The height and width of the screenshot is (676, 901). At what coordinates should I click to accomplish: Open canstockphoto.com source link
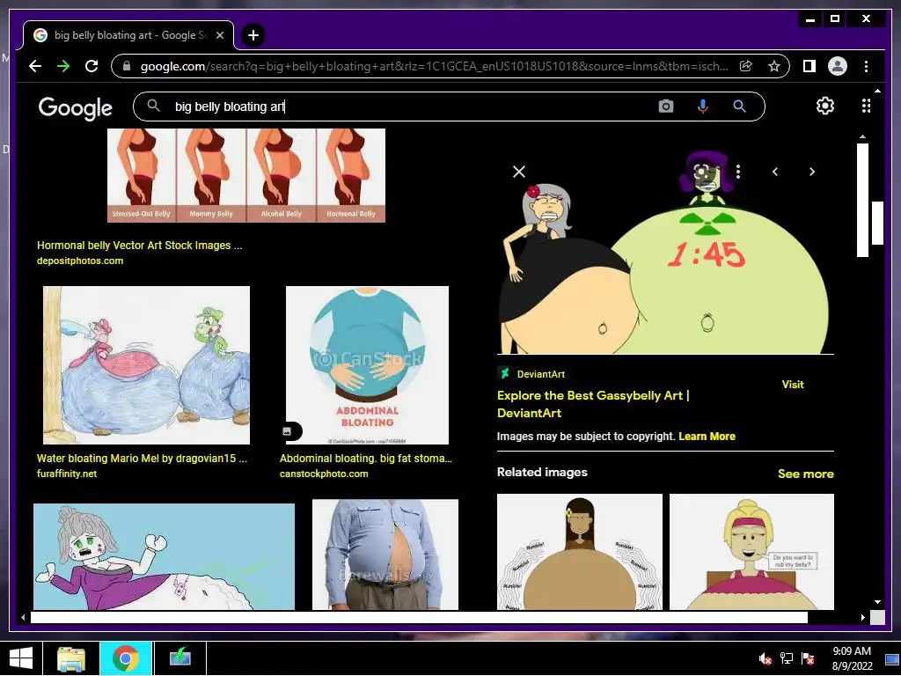click(324, 474)
